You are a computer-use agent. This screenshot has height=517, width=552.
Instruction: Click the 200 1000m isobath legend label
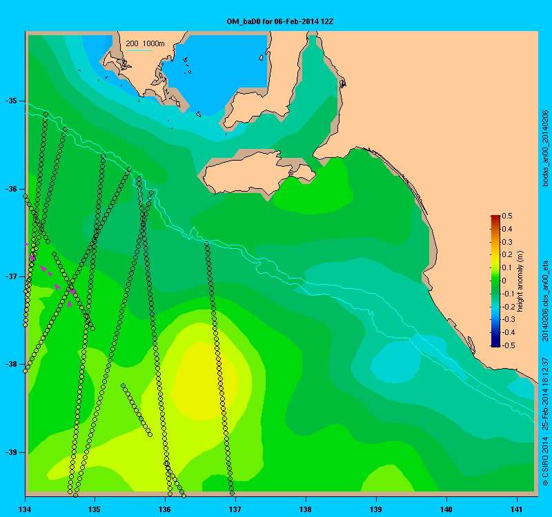(x=145, y=43)
